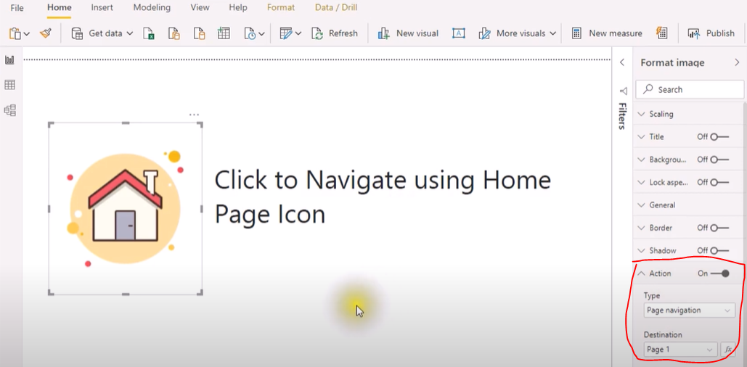Viewport: 747px width, 367px height.
Task: Click the New measure label
Action: pyautogui.click(x=616, y=33)
